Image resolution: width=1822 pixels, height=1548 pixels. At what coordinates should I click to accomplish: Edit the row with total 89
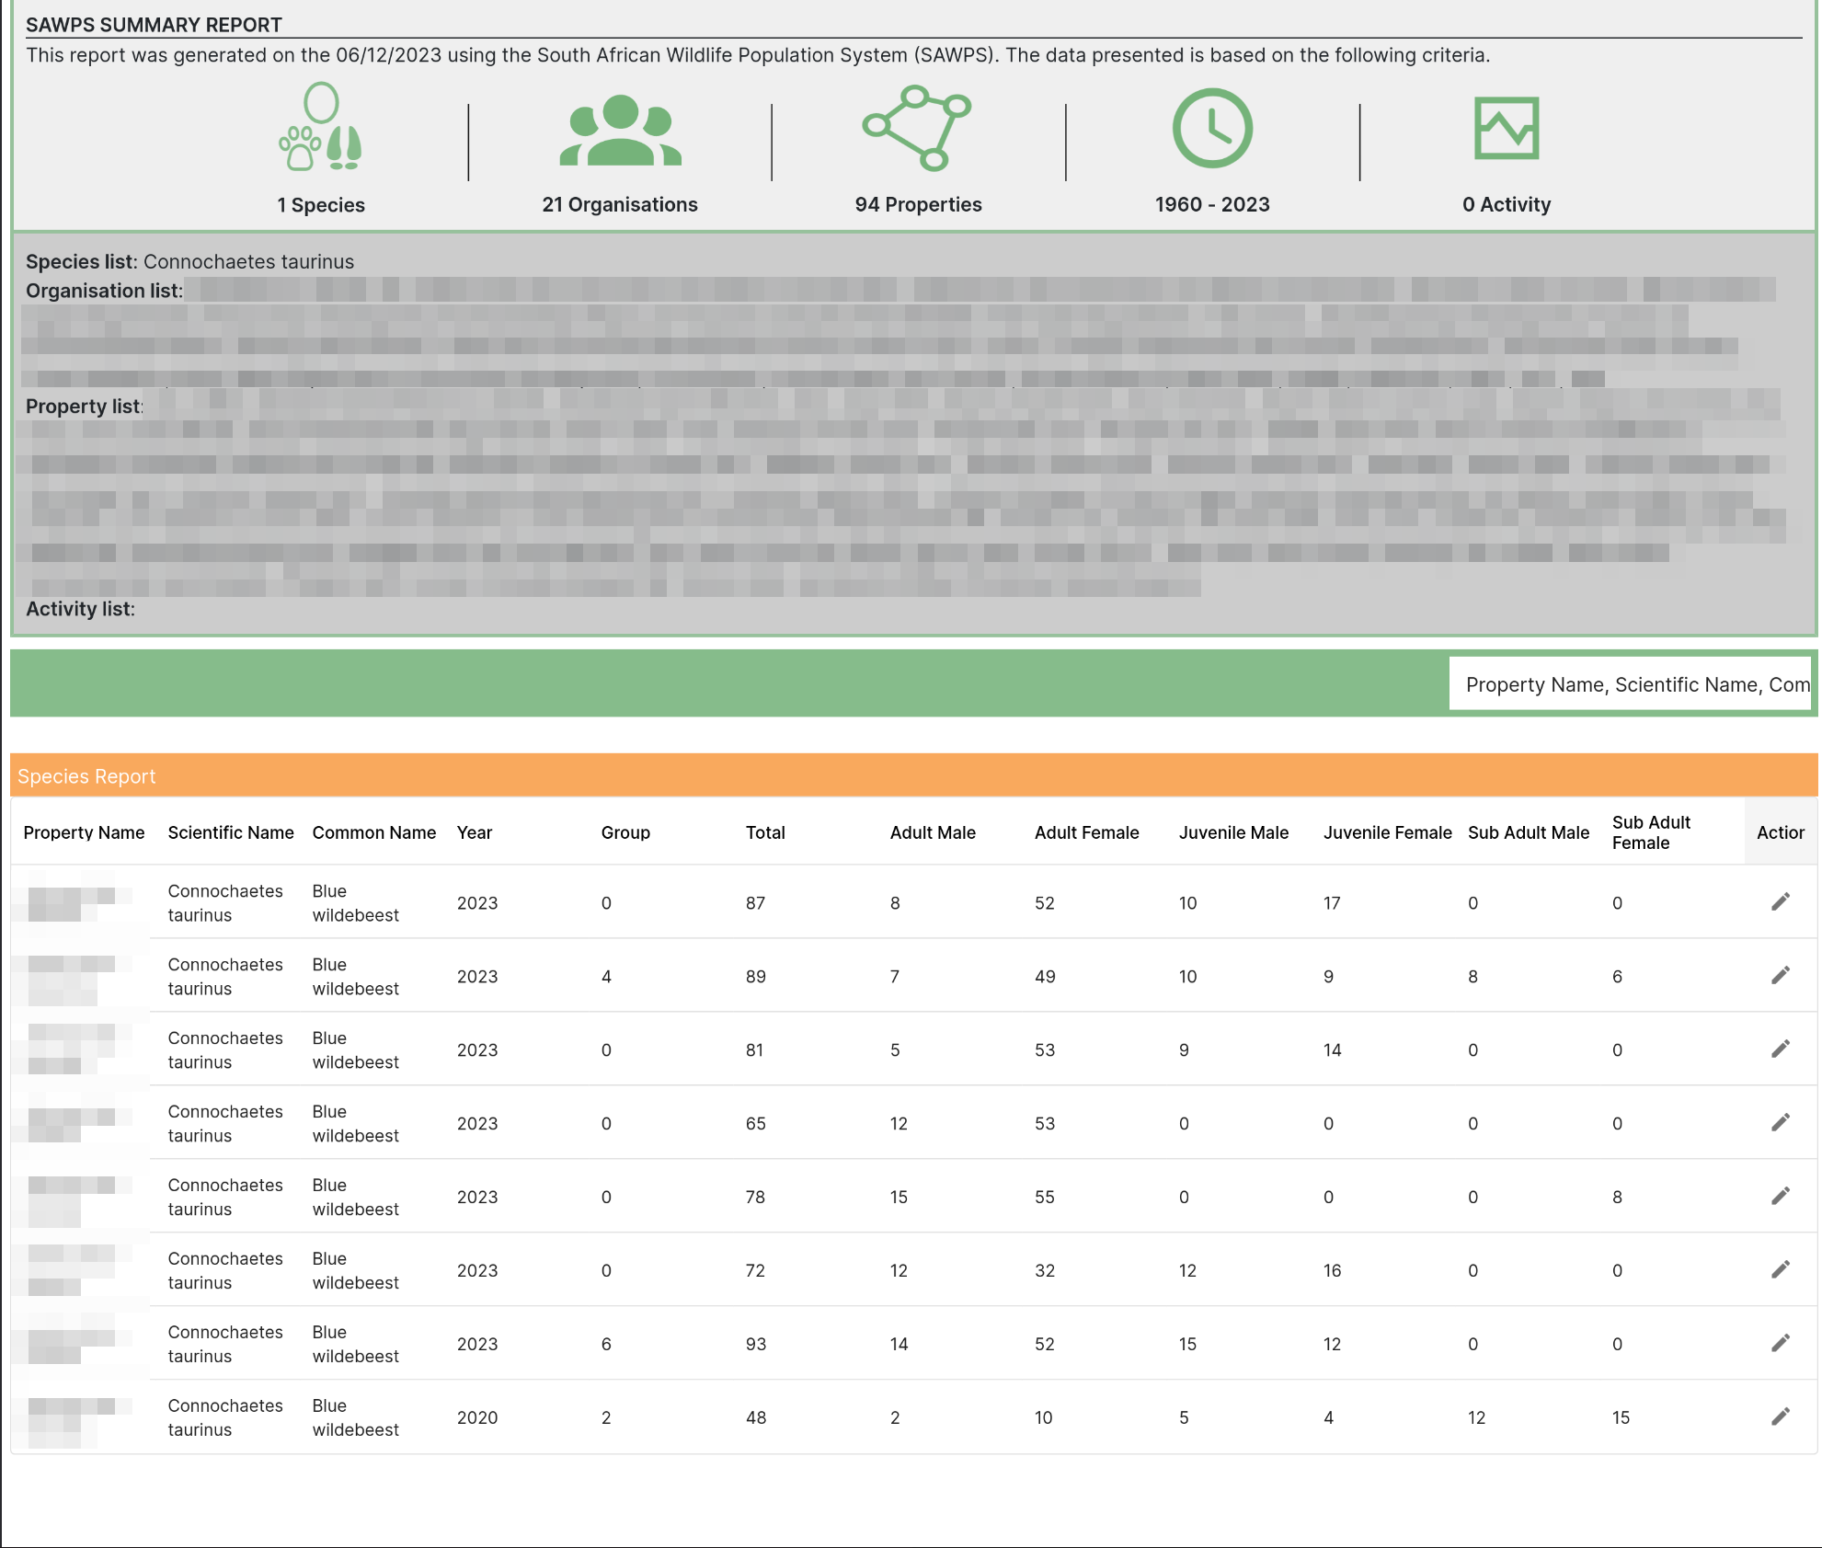1781,976
